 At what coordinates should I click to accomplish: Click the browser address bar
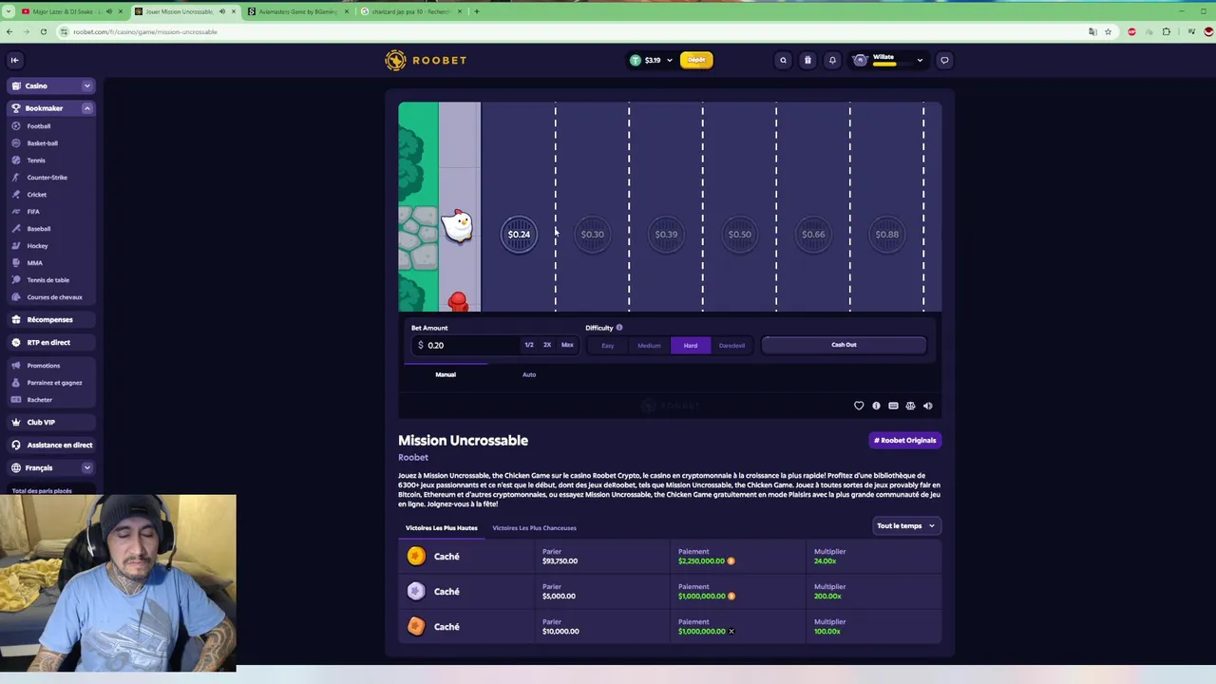point(570,31)
